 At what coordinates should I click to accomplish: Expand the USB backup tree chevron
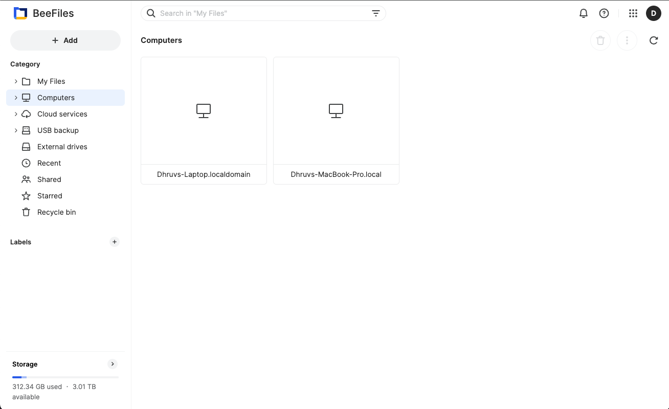[x=16, y=130]
